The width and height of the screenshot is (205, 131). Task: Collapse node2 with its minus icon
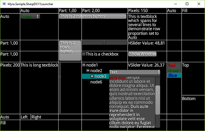(88, 71)
